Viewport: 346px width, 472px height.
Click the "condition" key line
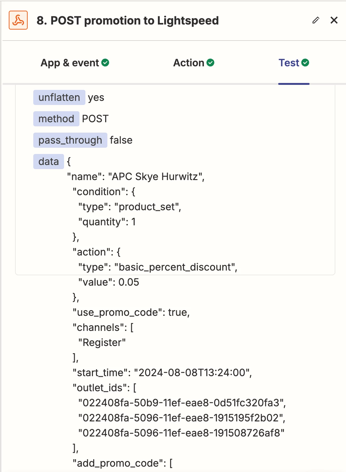pos(104,192)
